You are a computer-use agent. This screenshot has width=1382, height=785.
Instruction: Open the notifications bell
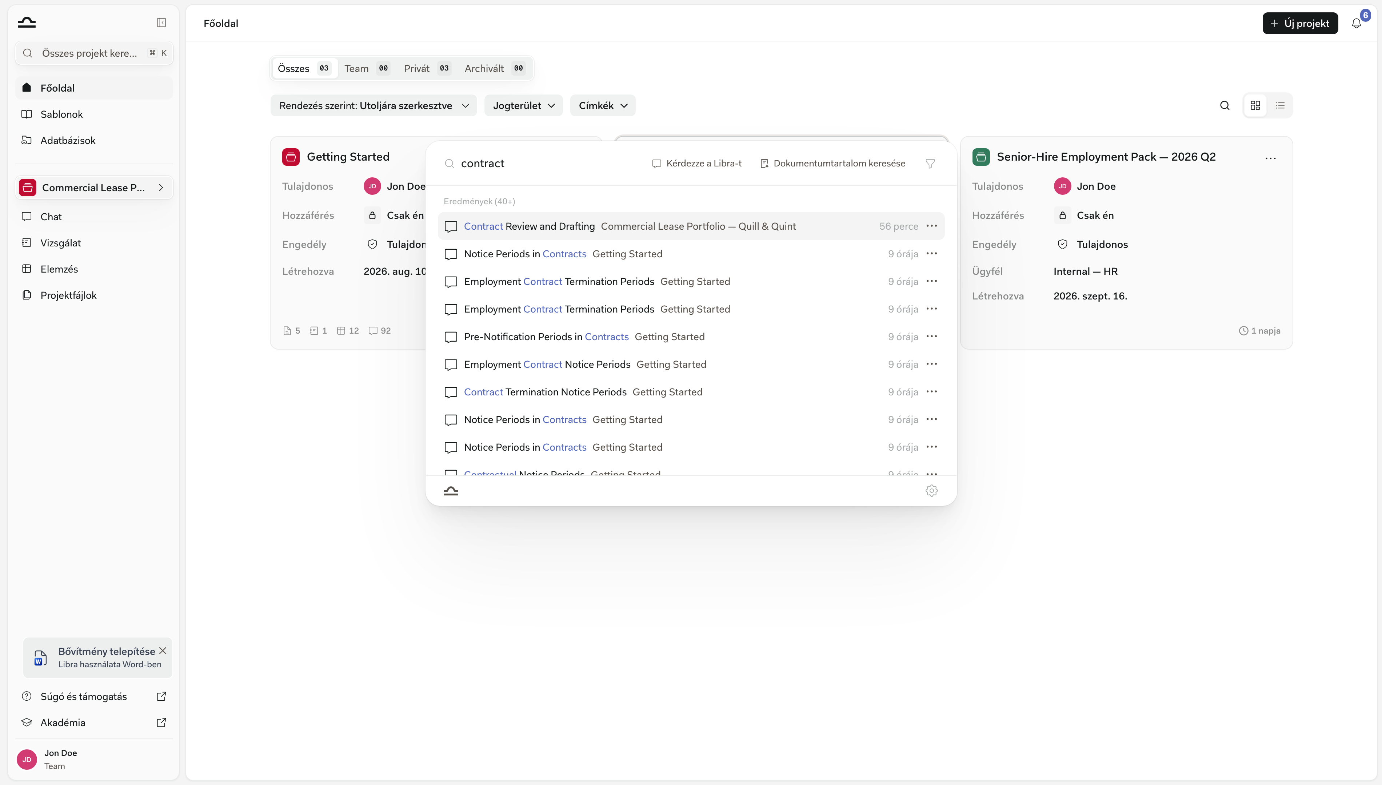(x=1356, y=23)
